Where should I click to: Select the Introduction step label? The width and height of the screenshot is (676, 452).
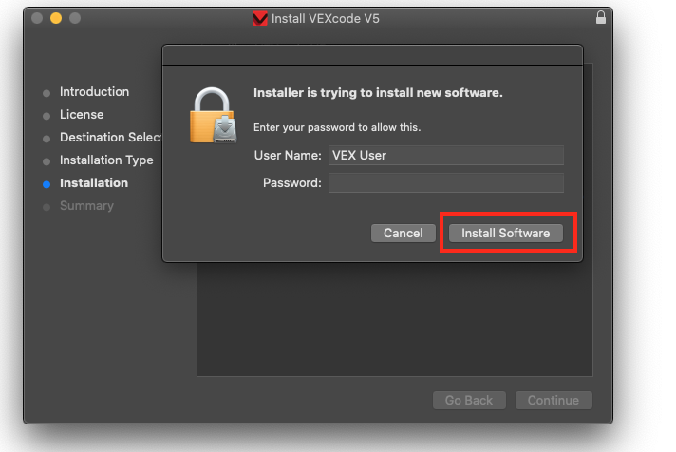coord(94,92)
